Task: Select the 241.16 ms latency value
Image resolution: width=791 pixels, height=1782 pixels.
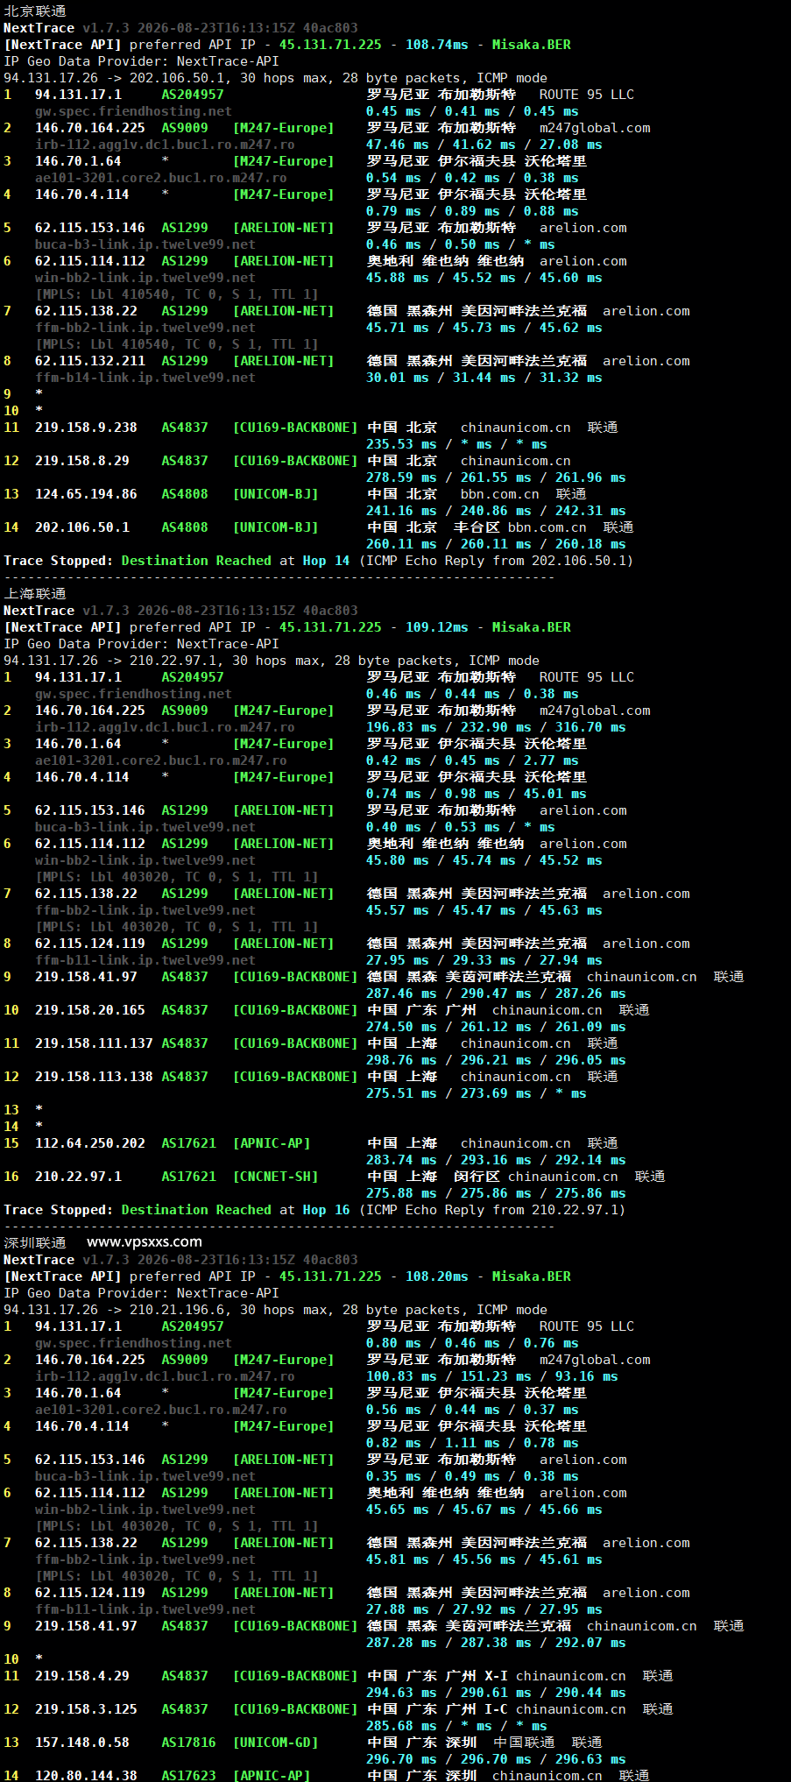Action: 401,511
